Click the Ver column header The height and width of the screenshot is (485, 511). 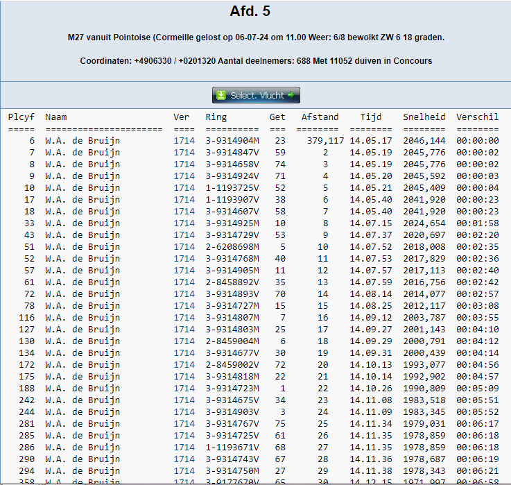click(181, 117)
